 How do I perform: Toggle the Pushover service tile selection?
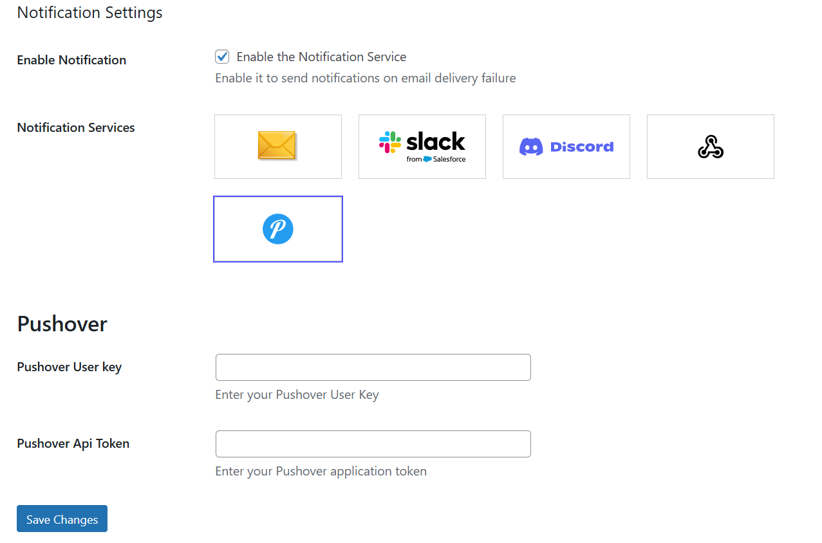[x=277, y=228]
